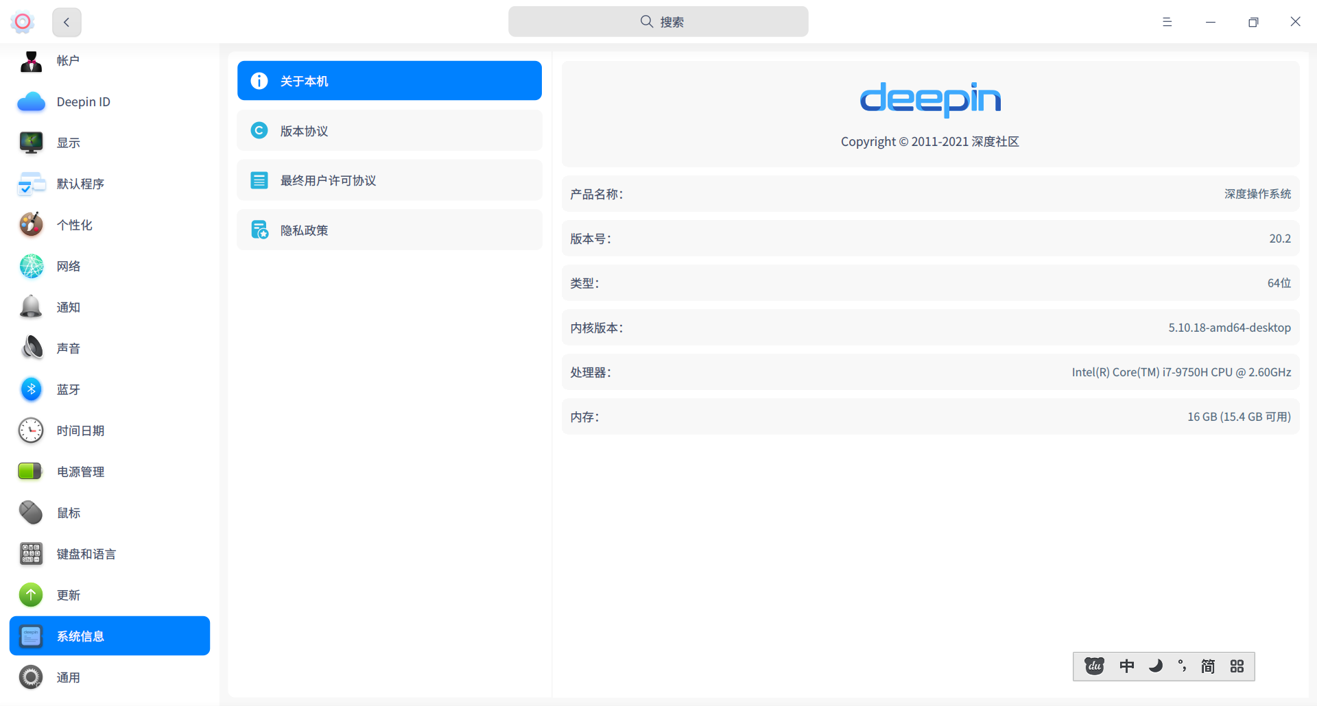Click kernel version 5.10.18-amd64-desktop

pyautogui.click(x=1229, y=328)
